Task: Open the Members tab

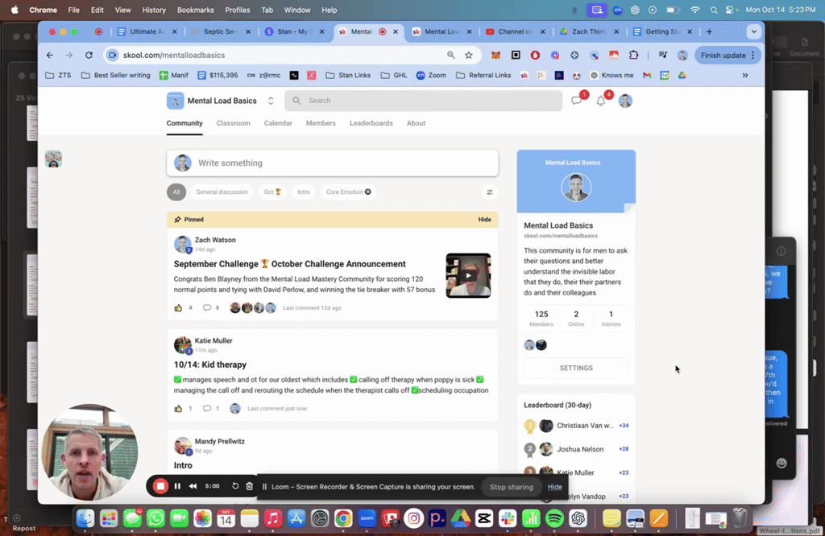Action: (x=321, y=123)
